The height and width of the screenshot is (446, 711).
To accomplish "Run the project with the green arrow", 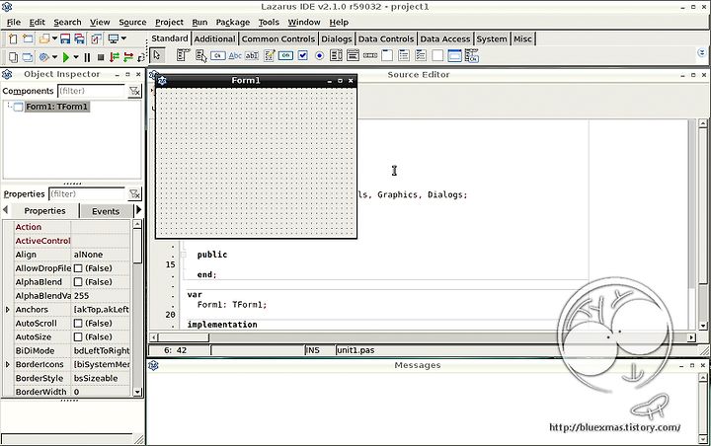I will 66,57.
